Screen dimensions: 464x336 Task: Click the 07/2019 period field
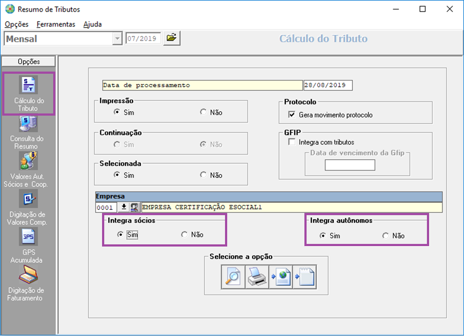pos(143,38)
